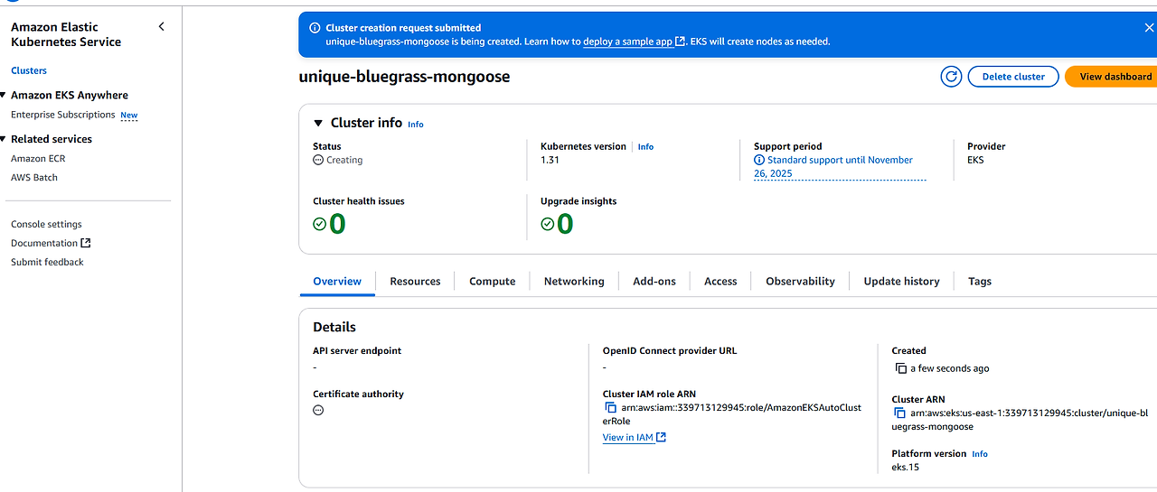
Task: Dismiss the cluster creation banner
Action: pyautogui.click(x=1149, y=28)
